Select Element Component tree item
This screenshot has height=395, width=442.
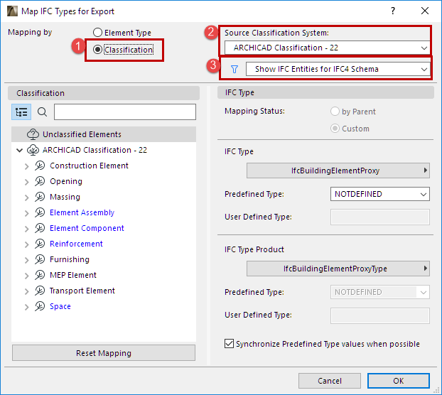click(87, 228)
